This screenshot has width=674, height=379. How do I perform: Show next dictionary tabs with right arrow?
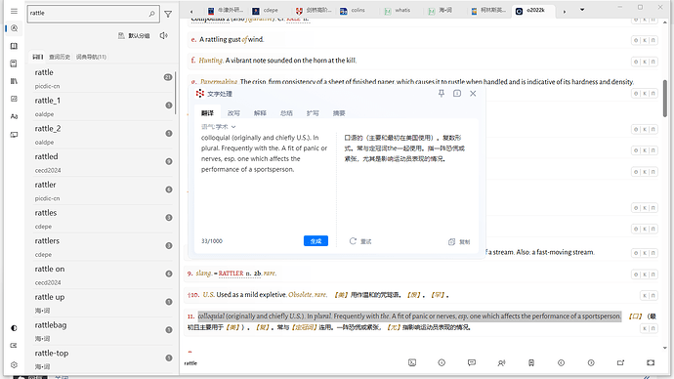565,12
